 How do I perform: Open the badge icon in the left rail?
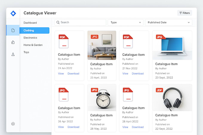point(13,42)
